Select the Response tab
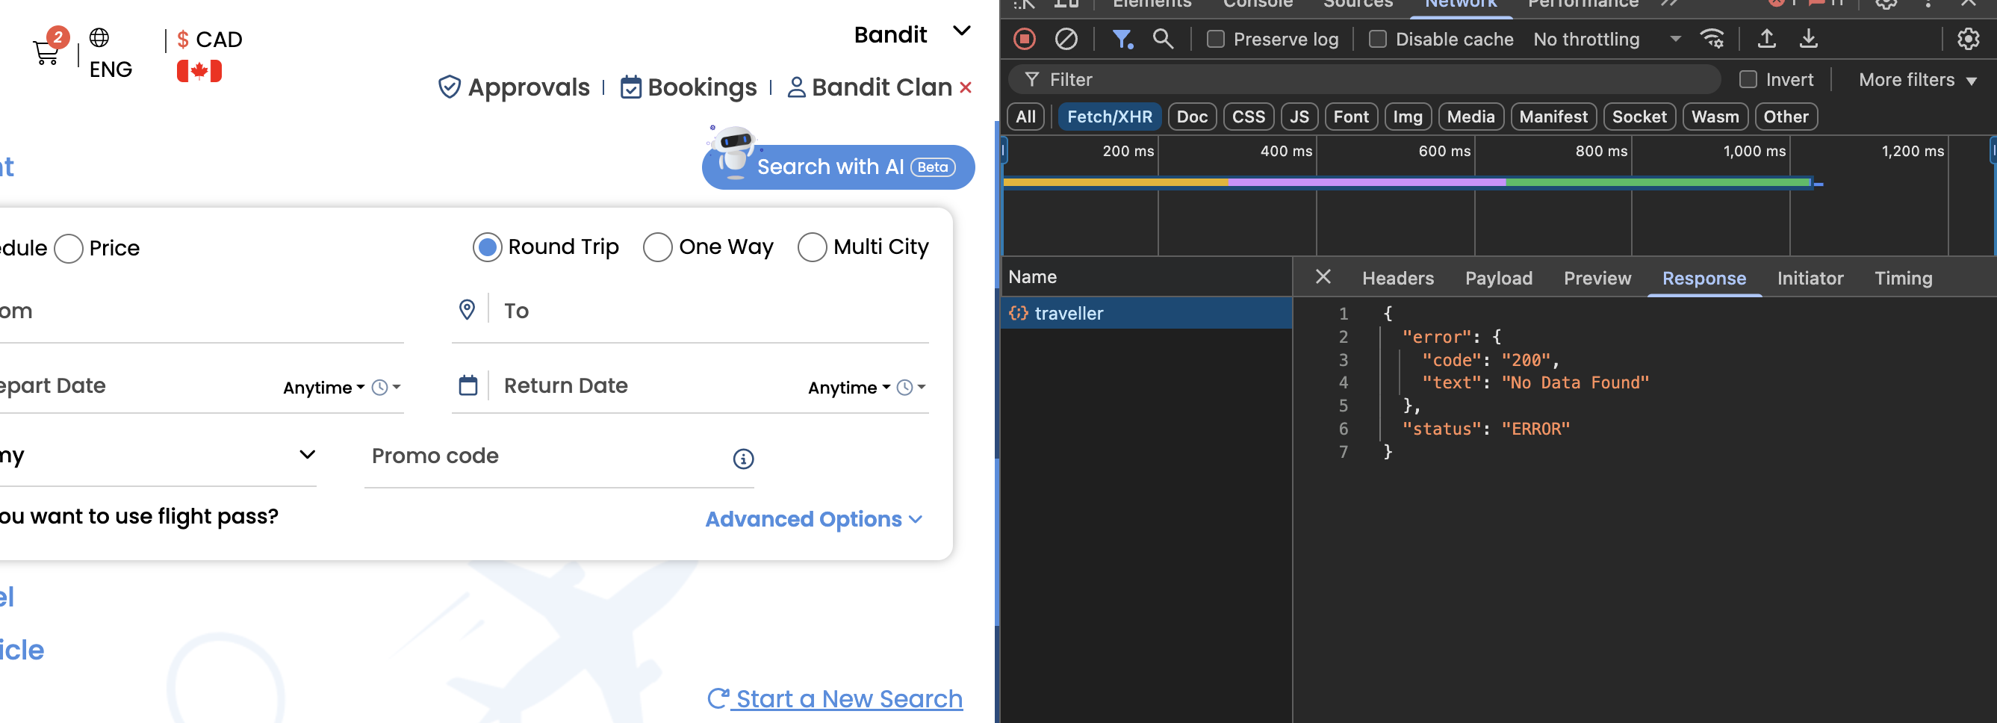The image size is (1997, 723). coord(1703,278)
